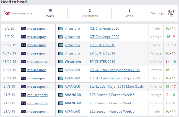Screen dimensions: 179x117
Task: Click EU flag beside mousesports, ICE Challenge Train row
Action: [x=24, y=28]
